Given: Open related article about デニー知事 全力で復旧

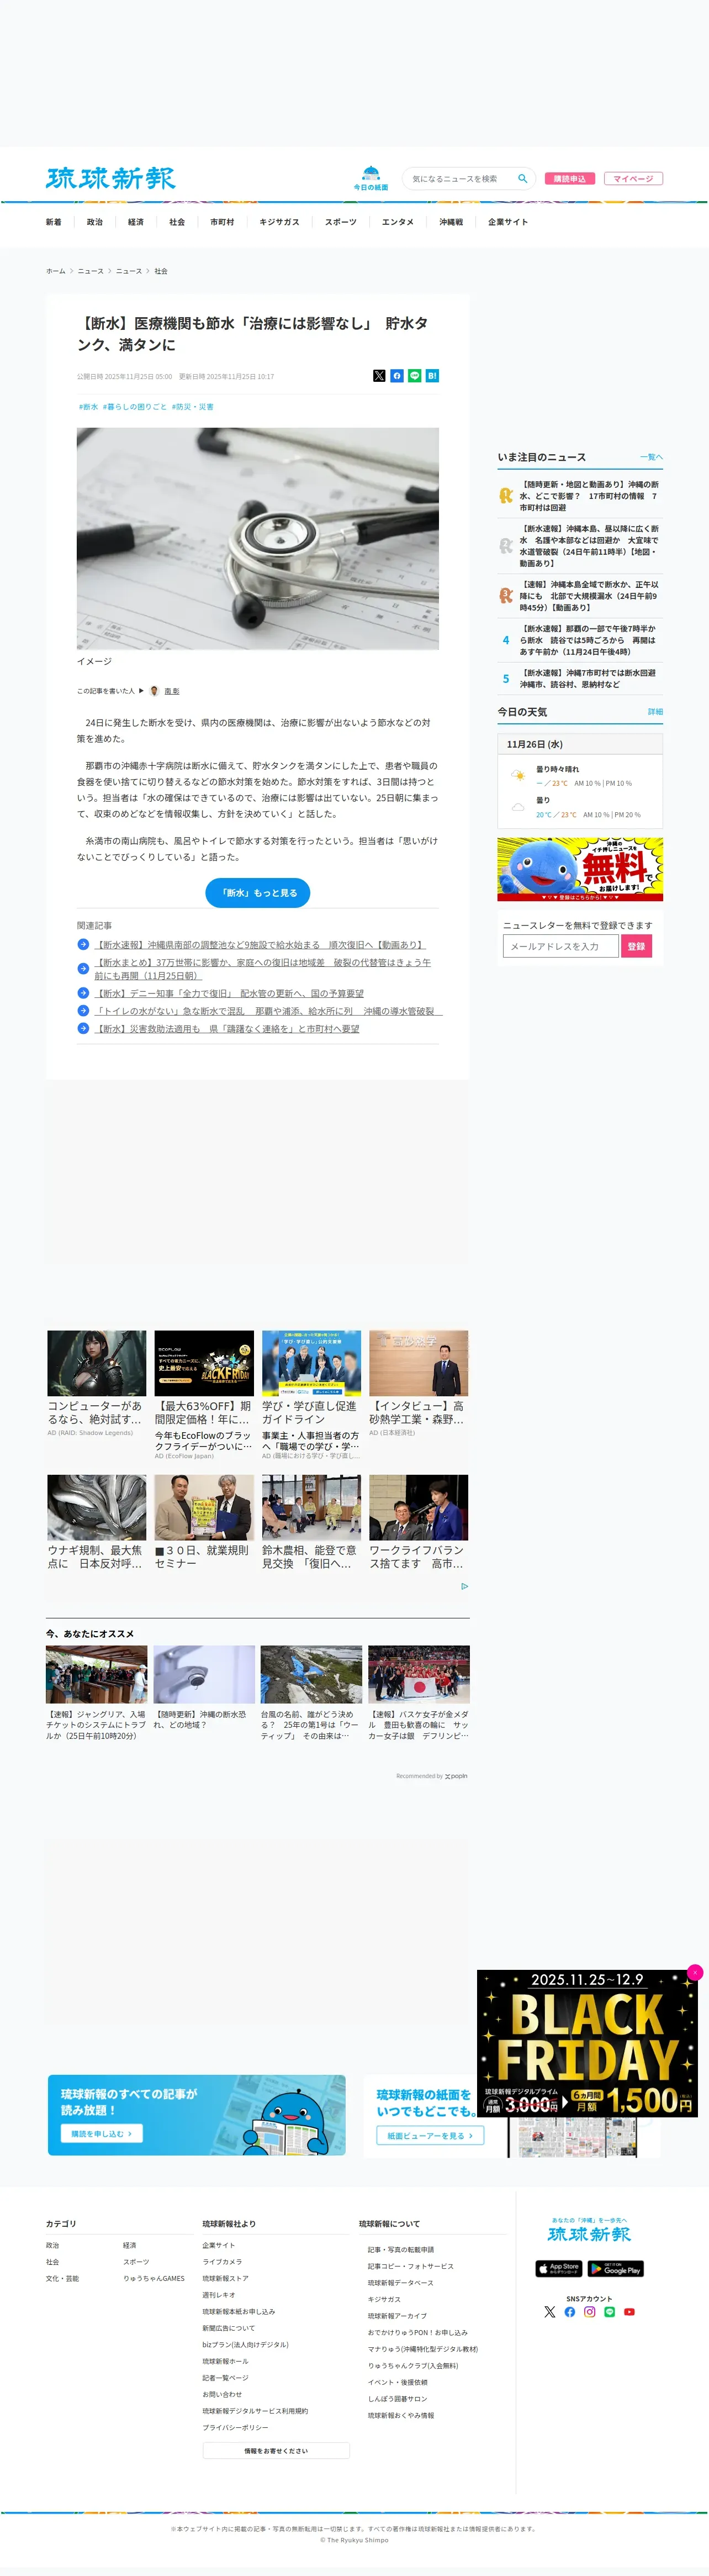Looking at the screenshot, I should 229,993.
